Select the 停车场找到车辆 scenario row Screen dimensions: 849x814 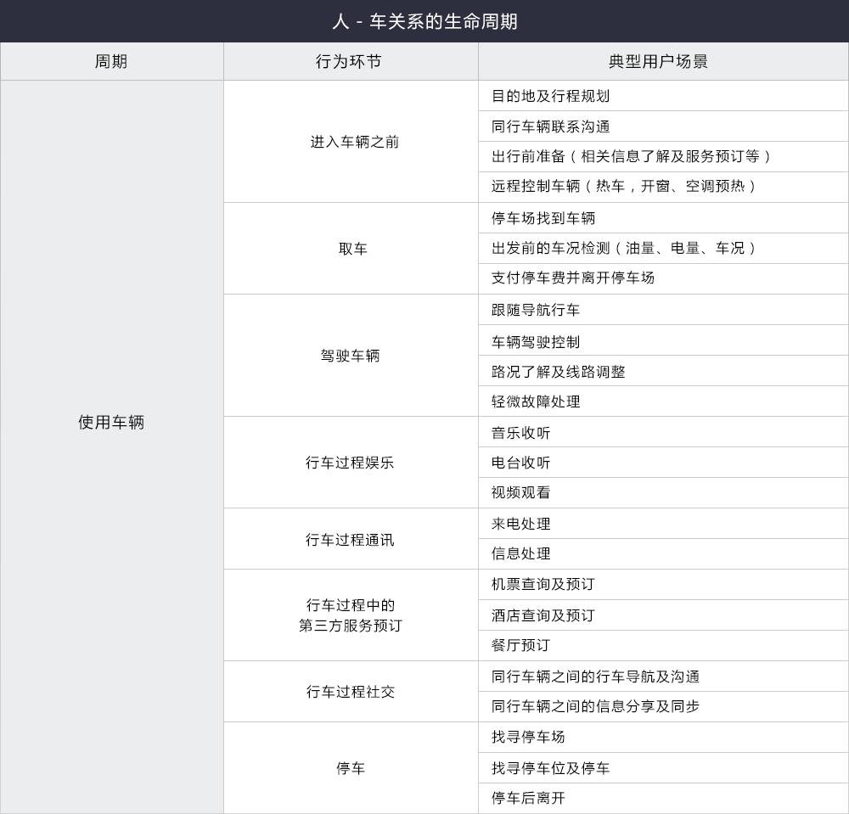click(x=543, y=218)
